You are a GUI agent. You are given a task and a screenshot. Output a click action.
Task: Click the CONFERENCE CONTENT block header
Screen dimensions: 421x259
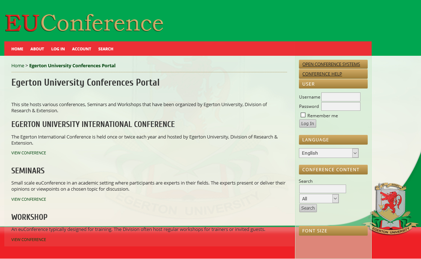(x=333, y=170)
